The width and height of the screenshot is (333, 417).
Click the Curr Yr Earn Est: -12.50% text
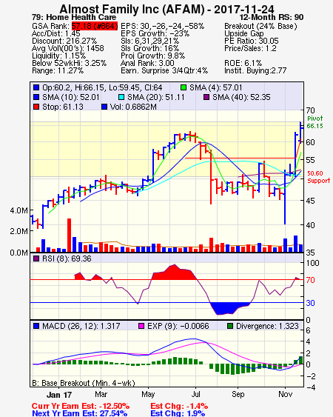tap(81, 407)
